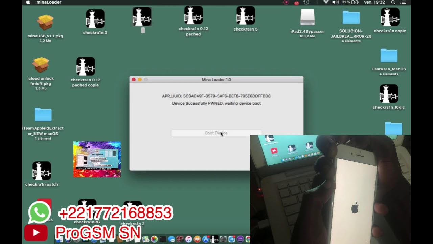Open Books from the Dock
The image size is (433, 244).
197,239
